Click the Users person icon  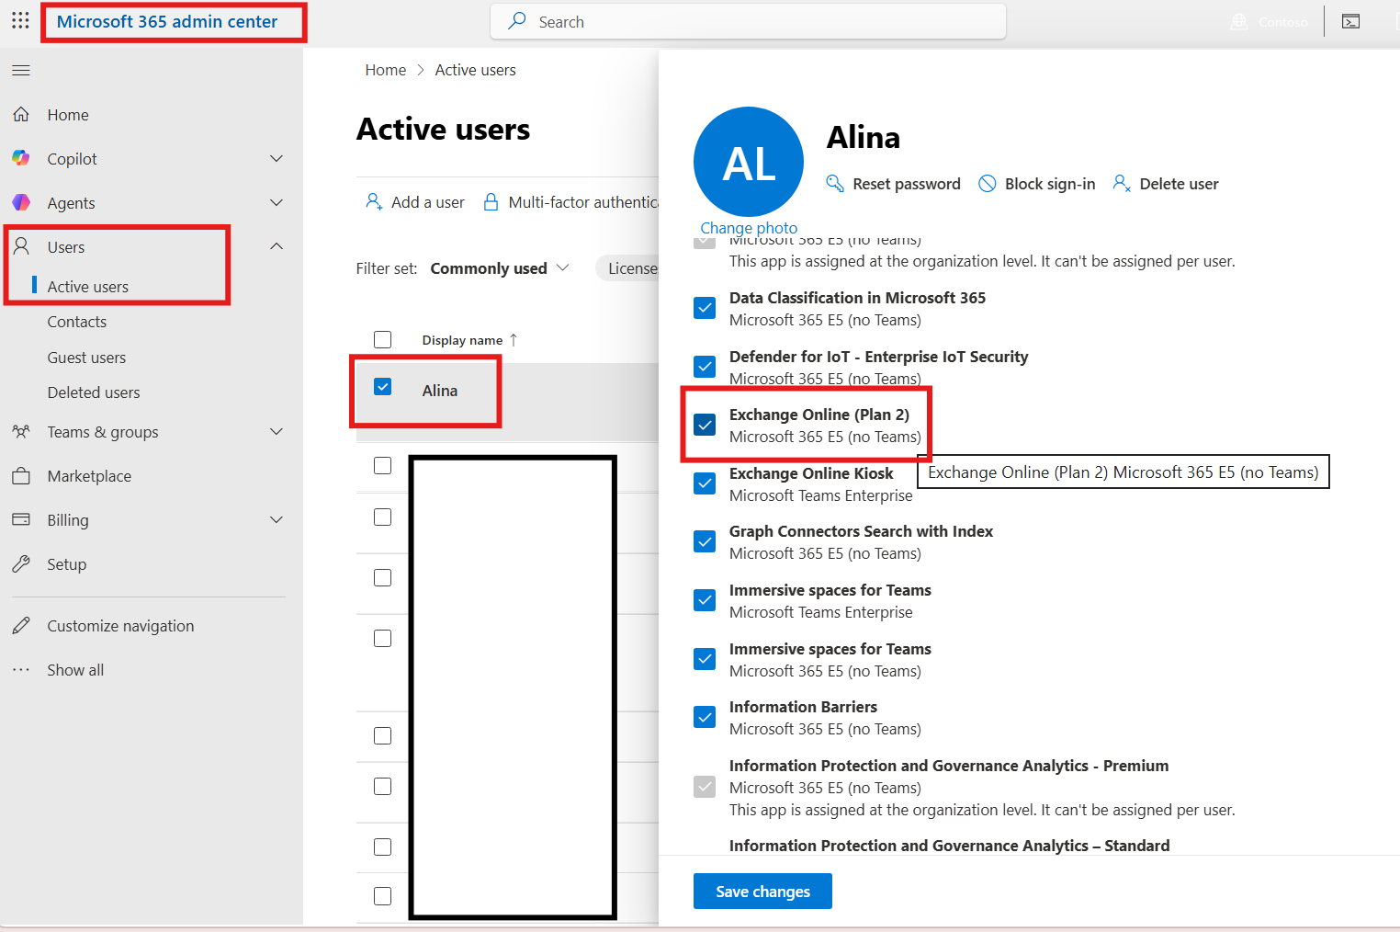point(21,246)
